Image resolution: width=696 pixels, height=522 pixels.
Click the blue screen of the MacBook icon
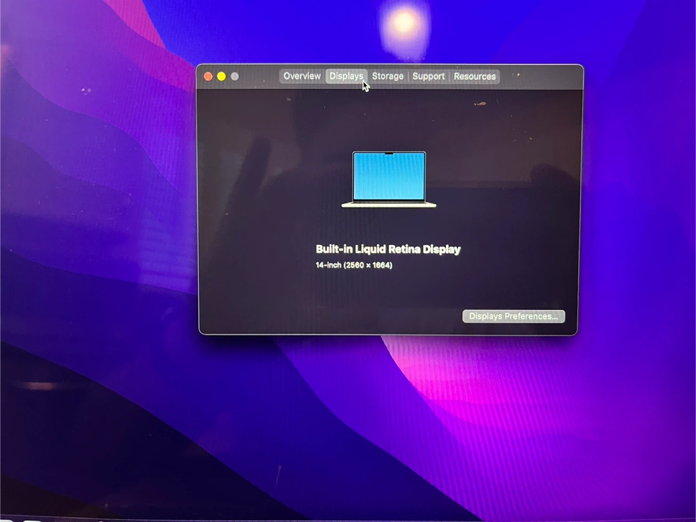click(x=389, y=179)
